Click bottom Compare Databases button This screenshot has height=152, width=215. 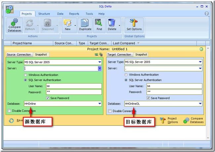(193, 120)
